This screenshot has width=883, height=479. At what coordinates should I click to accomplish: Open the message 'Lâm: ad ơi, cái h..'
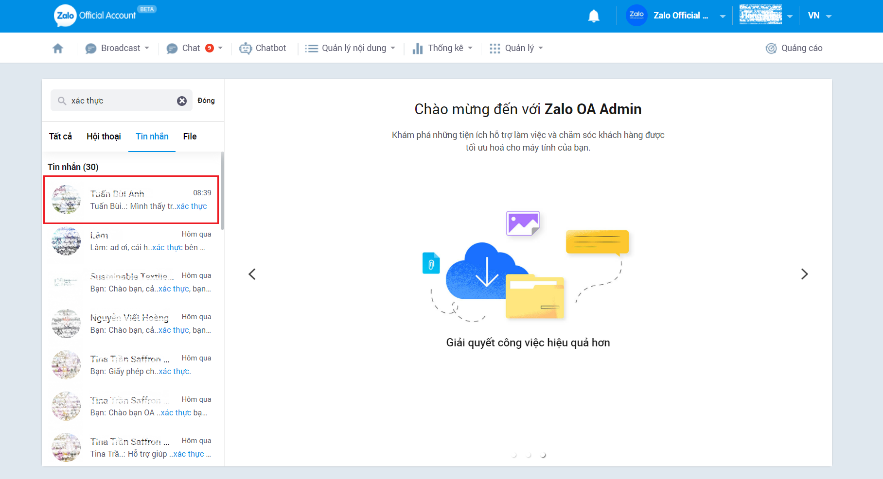coord(131,241)
